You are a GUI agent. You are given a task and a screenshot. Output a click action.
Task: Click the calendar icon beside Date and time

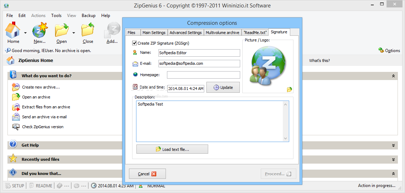click(135, 86)
